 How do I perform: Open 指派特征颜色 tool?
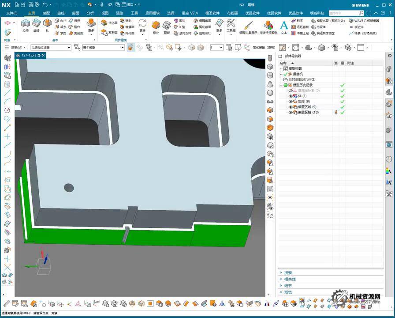268,26
